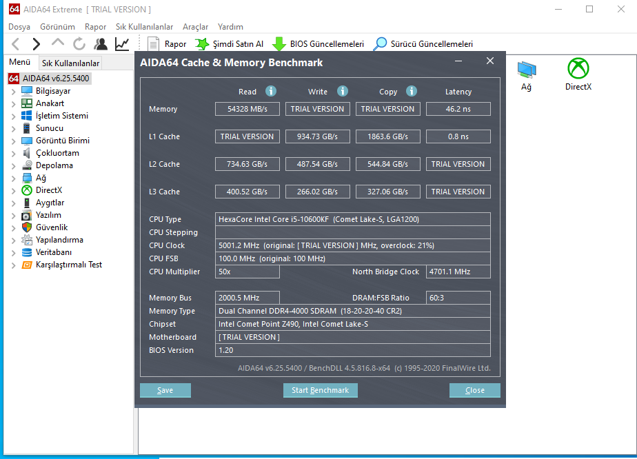The width and height of the screenshot is (637, 459).
Task: Click the Start Benchmark button
Action: (320, 390)
